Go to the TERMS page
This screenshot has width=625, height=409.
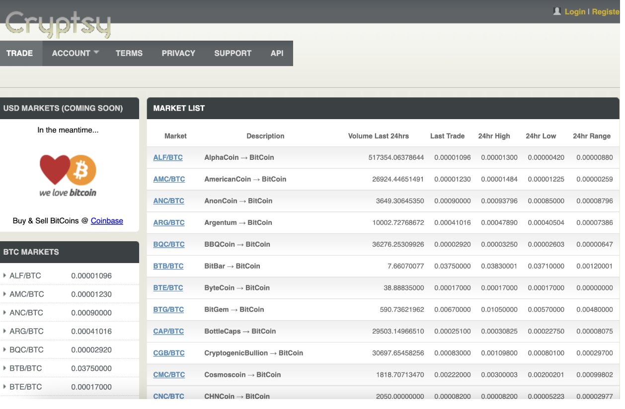point(129,53)
